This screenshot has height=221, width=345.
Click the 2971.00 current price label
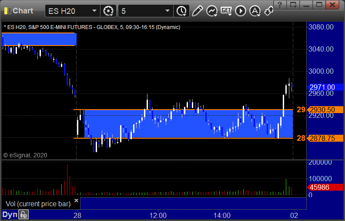[x=325, y=87]
